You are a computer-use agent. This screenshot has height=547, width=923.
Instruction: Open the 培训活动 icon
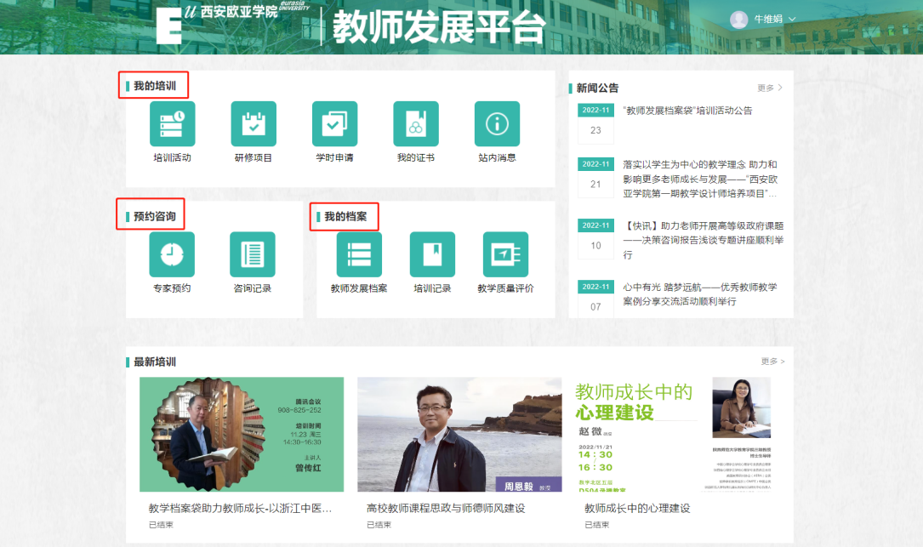pos(172,124)
